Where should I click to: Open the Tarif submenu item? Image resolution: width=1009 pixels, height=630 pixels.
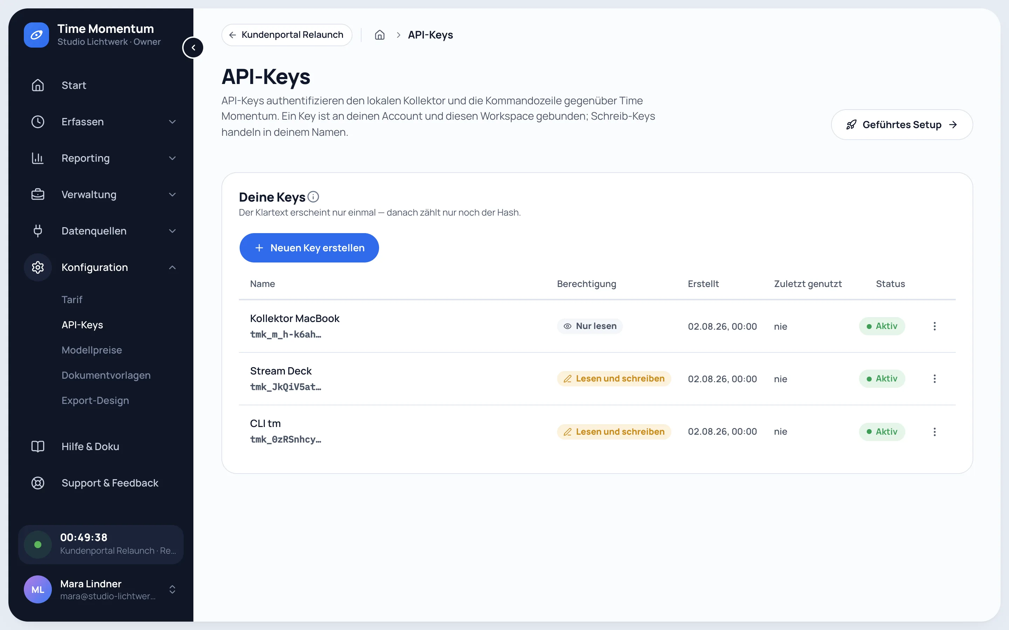[72, 300]
